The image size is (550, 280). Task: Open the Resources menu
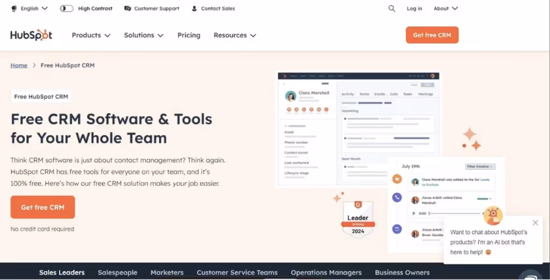[235, 35]
